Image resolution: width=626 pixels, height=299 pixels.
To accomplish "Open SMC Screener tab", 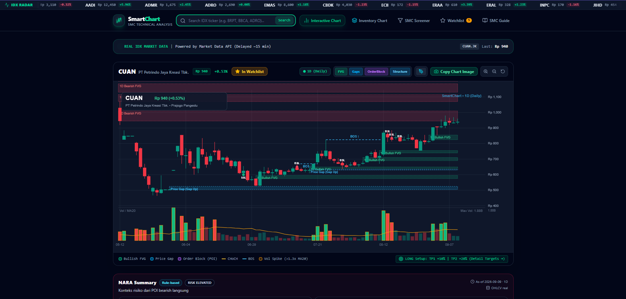I will click(x=414, y=20).
